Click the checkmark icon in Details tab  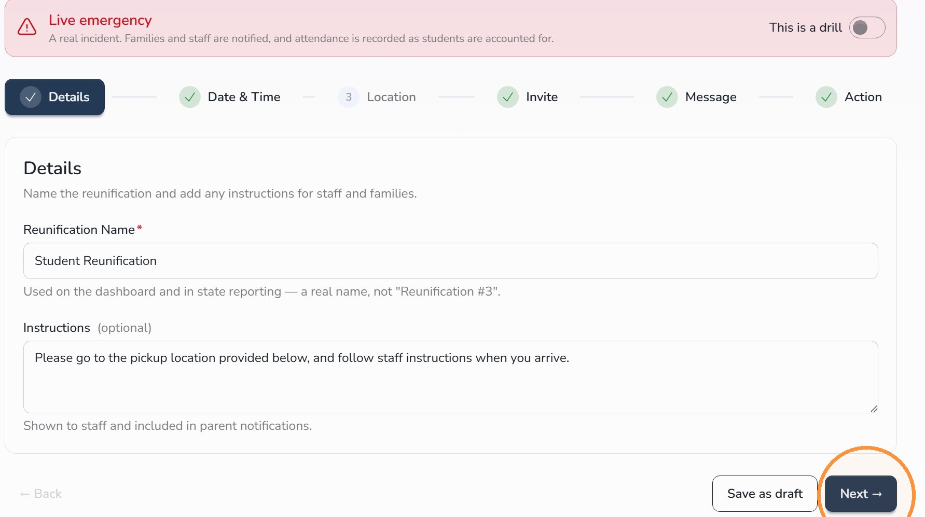(x=31, y=97)
